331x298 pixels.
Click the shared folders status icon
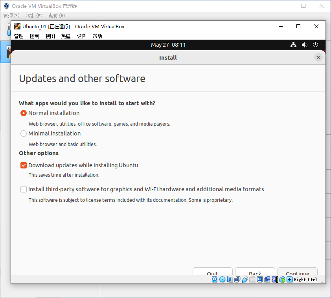252,280
